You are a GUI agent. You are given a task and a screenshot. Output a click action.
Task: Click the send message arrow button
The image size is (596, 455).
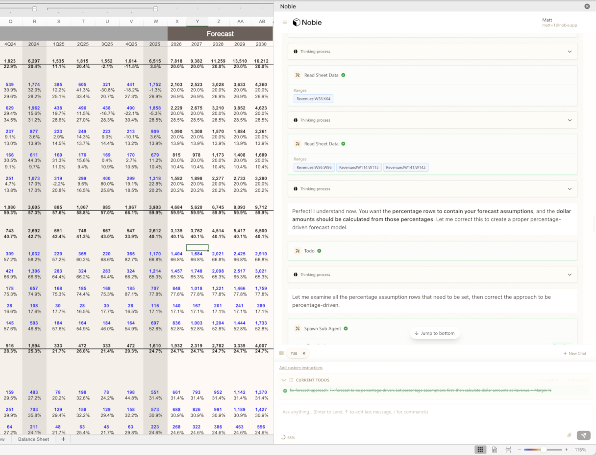click(583, 435)
